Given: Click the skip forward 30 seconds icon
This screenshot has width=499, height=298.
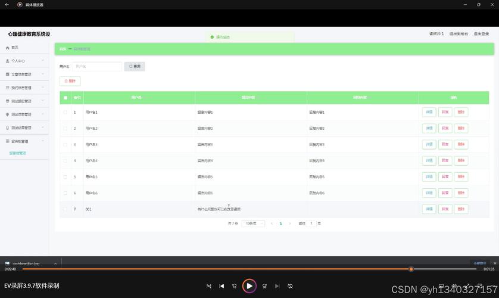Looking at the screenshot, I should [264, 286].
